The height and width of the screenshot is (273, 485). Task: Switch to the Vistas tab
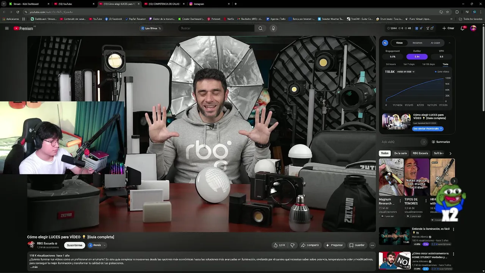pyautogui.click(x=399, y=43)
